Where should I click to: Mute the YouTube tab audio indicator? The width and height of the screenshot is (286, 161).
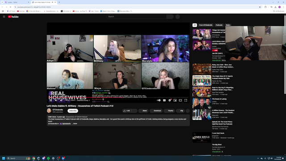[x=53, y=2]
